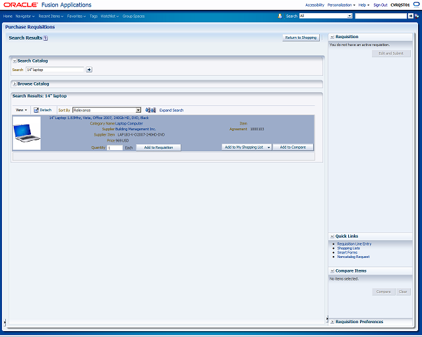Open the Watchlist menu
The height and width of the screenshot is (337, 422).
click(x=109, y=16)
